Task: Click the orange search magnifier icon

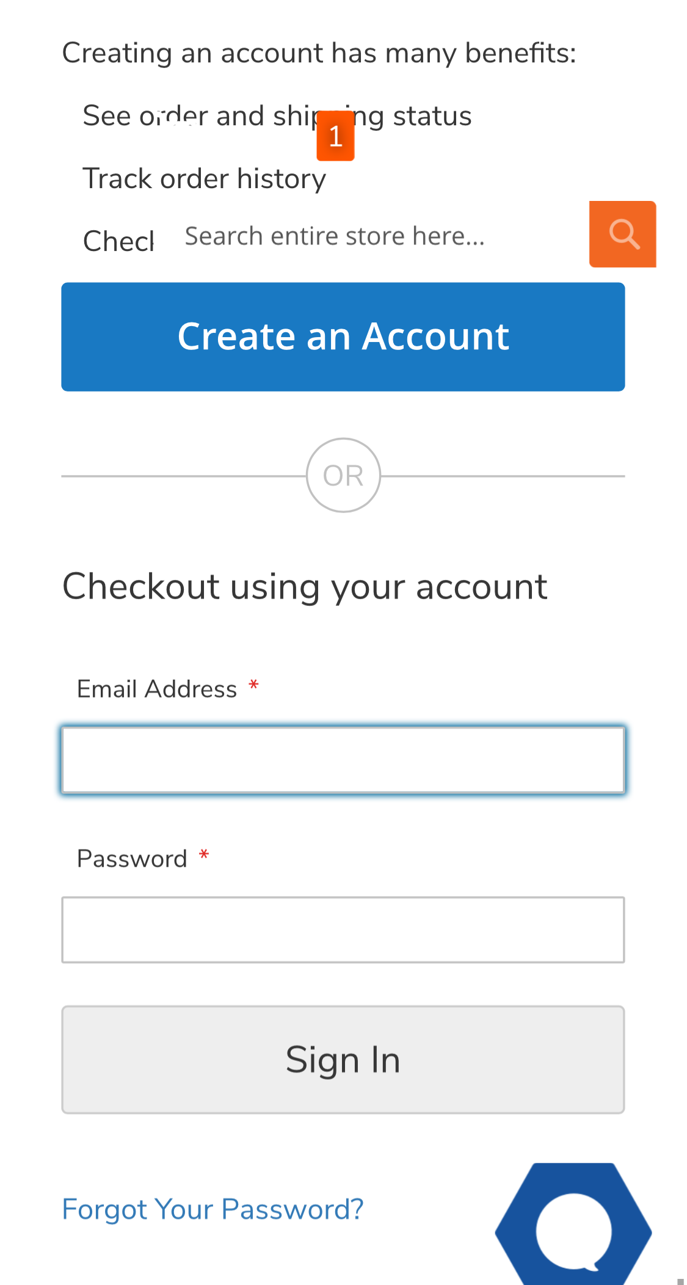Action: click(622, 234)
